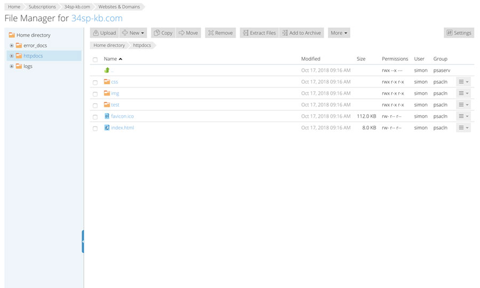Go to 34sp-kb.com breadcrumb
Image resolution: width=480 pixels, height=288 pixels.
click(x=77, y=7)
